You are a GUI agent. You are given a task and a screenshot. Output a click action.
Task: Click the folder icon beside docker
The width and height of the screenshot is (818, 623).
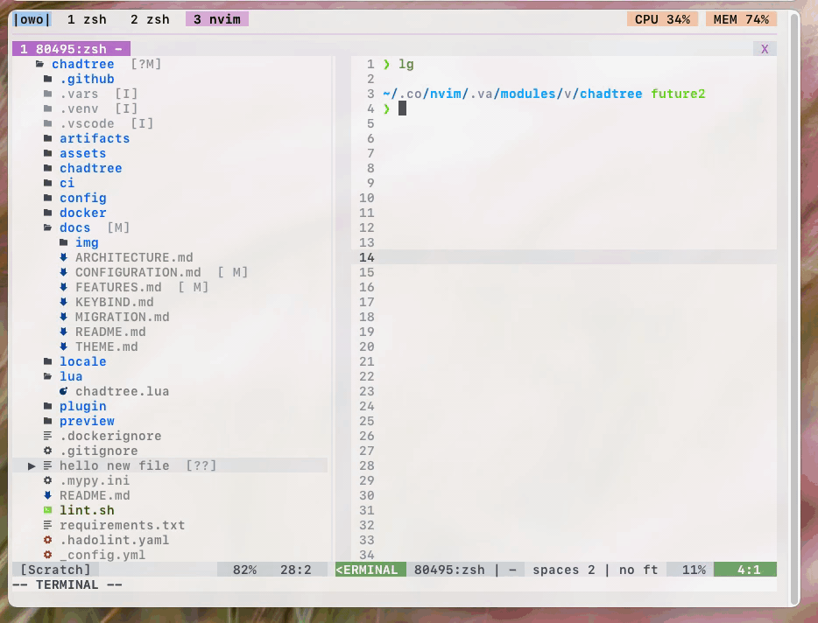[x=48, y=213]
